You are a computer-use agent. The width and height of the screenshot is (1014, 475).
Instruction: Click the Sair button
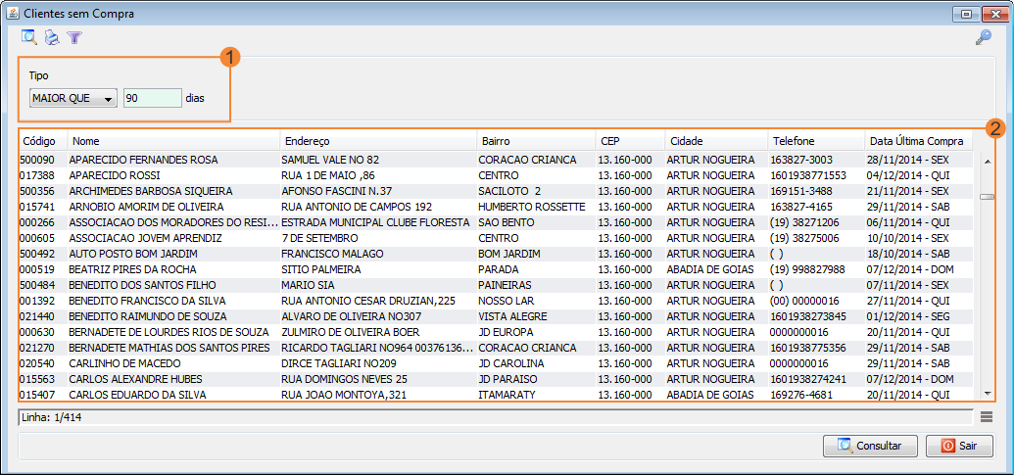pyautogui.click(x=959, y=446)
